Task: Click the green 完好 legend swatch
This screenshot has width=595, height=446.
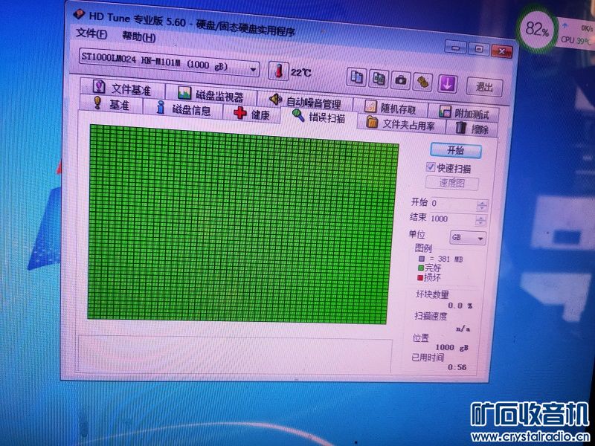Action: (421, 268)
